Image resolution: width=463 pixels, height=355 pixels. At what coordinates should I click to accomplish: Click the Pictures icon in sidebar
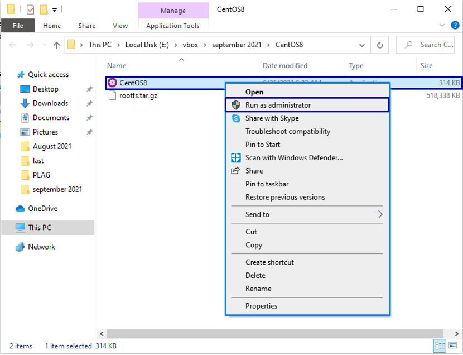(x=25, y=132)
